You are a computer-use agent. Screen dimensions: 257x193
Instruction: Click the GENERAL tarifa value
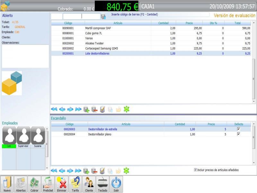(x=20, y=27)
